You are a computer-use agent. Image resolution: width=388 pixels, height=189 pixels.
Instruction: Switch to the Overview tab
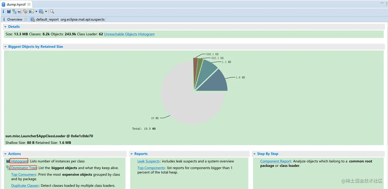point(15,19)
